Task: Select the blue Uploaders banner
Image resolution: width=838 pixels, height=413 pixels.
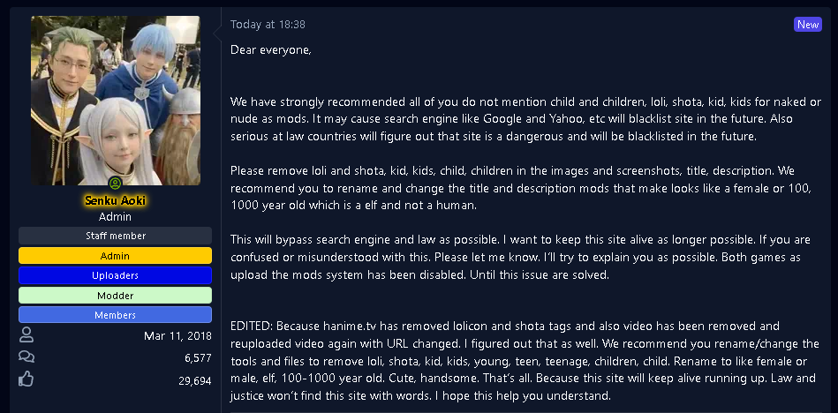Action: coord(115,275)
